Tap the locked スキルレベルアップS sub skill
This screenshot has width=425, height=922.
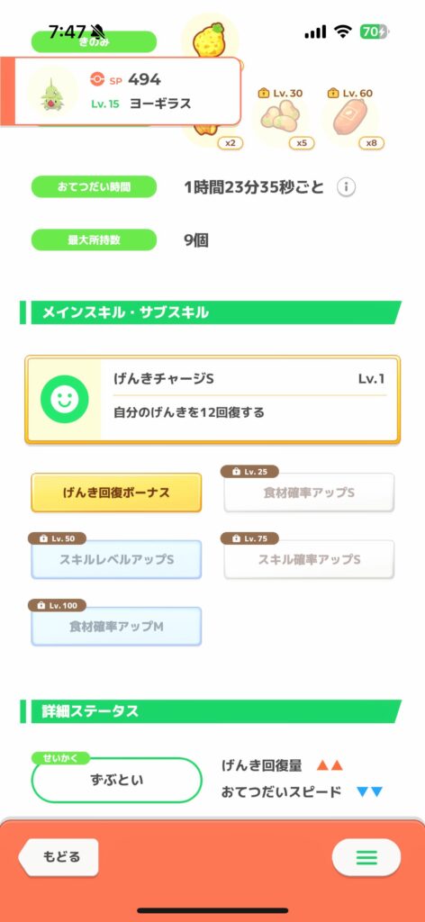point(116,559)
